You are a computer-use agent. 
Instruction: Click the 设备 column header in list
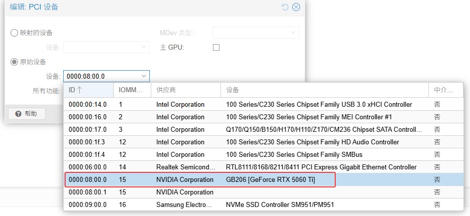324,90
